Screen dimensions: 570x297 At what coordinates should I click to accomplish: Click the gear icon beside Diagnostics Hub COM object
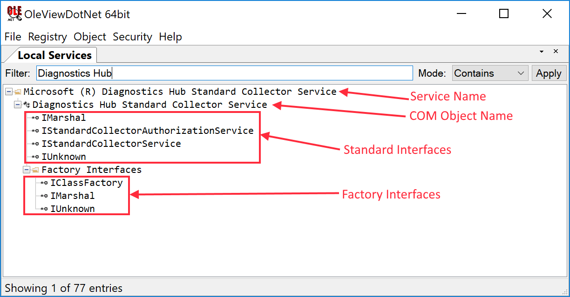pos(27,105)
